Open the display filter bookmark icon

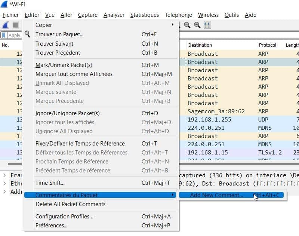(4, 35)
